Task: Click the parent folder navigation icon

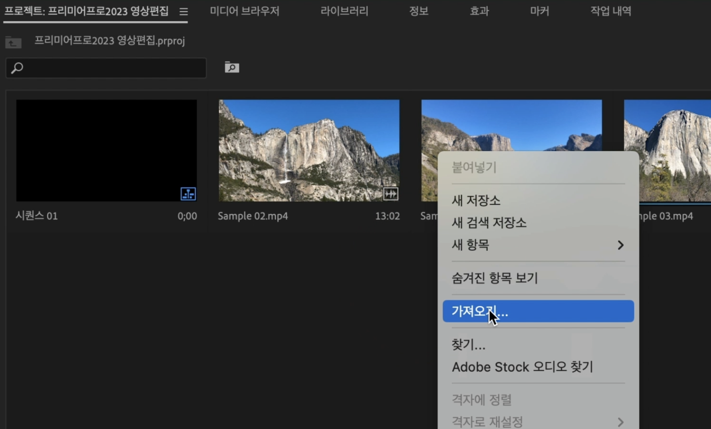Action: (x=13, y=42)
